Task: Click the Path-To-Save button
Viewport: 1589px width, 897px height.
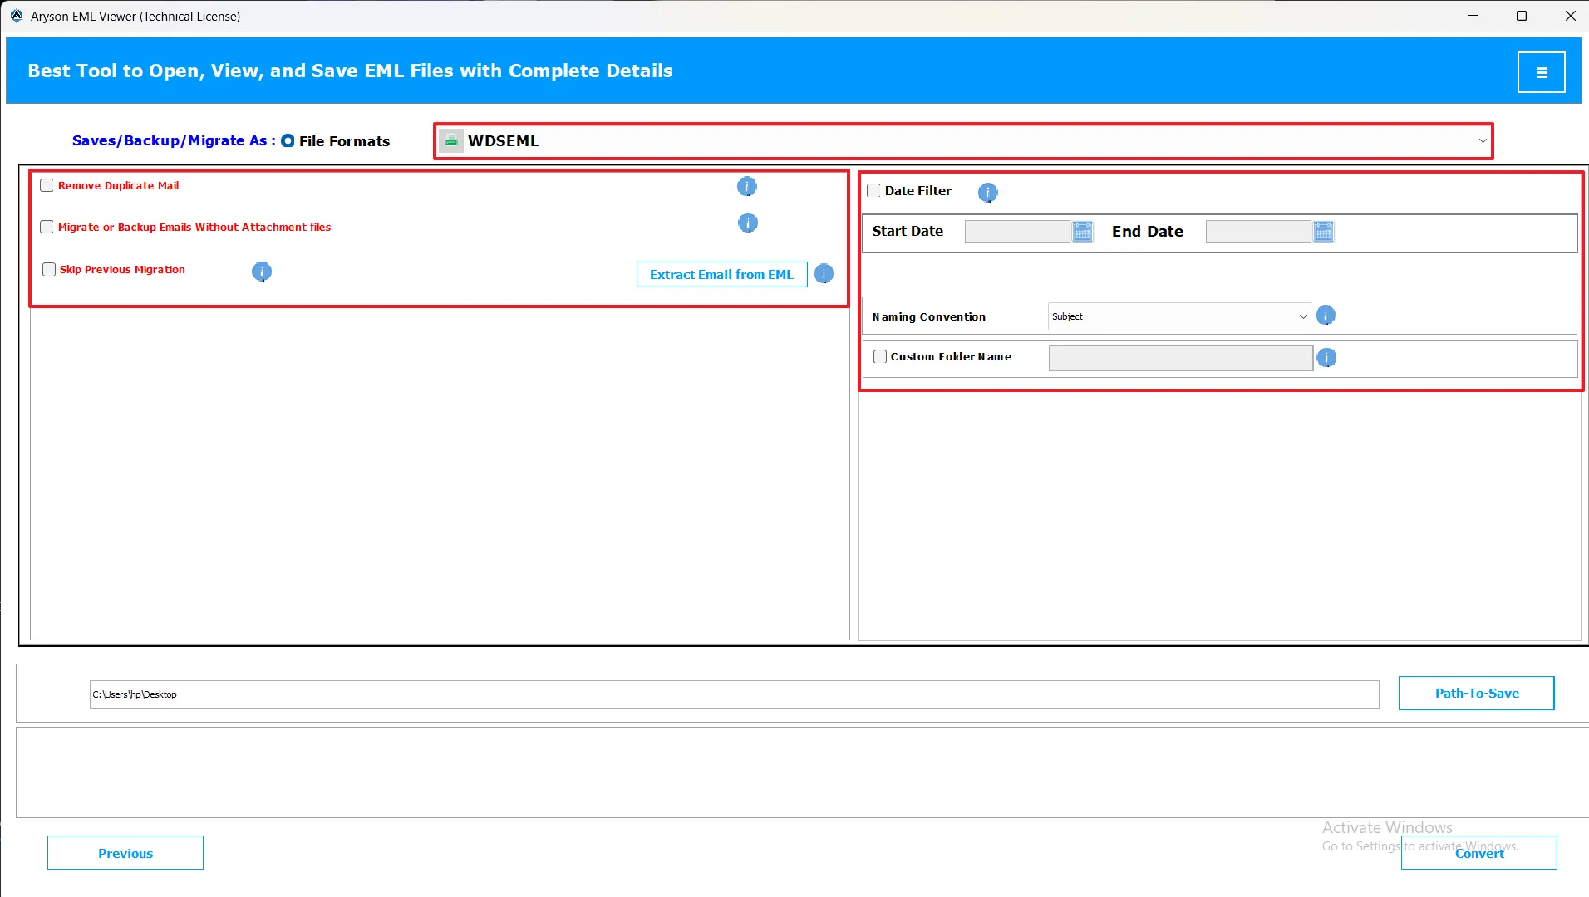Action: click(1476, 694)
